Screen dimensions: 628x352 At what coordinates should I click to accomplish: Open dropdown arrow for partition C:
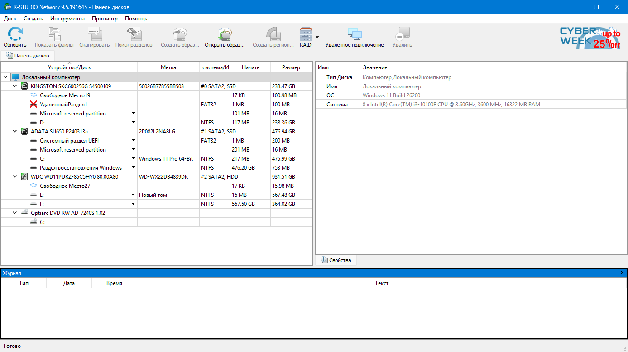tap(134, 159)
